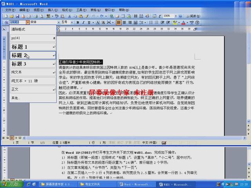
Task: Open the 格式 menu
Action: pyautogui.click(x=67, y=10)
